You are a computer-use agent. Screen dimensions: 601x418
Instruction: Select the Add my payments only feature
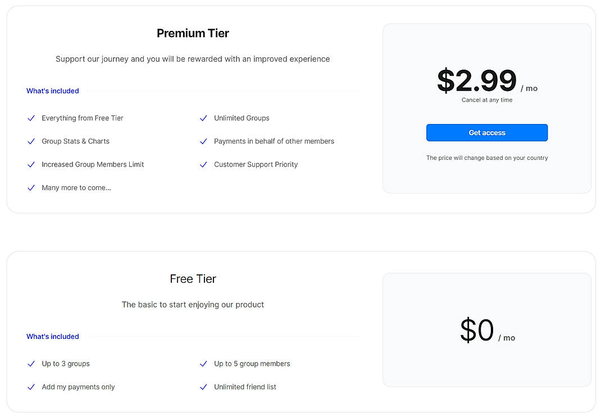point(78,387)
